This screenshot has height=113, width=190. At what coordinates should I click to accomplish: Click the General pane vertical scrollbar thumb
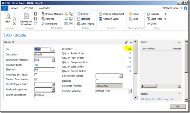pyautogui.click(x=136, y=58)
